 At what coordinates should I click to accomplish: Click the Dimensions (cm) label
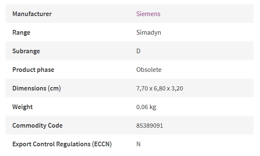pyautogui.click(x=37, y=88)
